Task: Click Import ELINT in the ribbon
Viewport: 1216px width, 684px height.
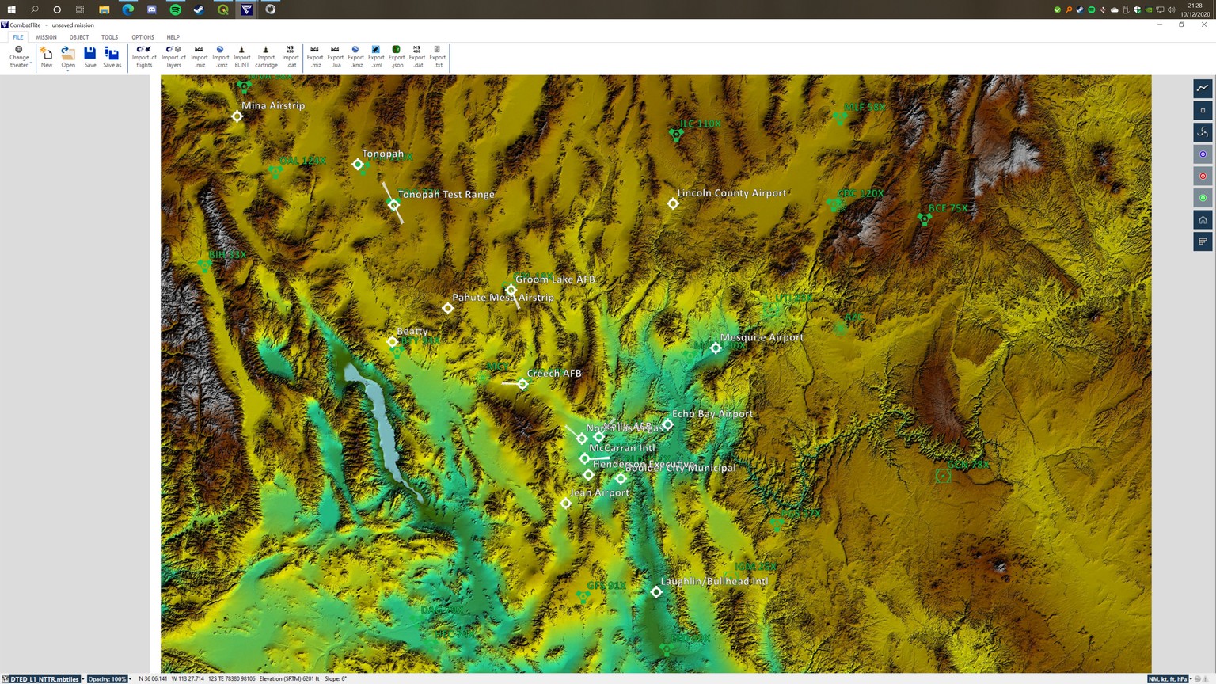Action: coord(241,56)
